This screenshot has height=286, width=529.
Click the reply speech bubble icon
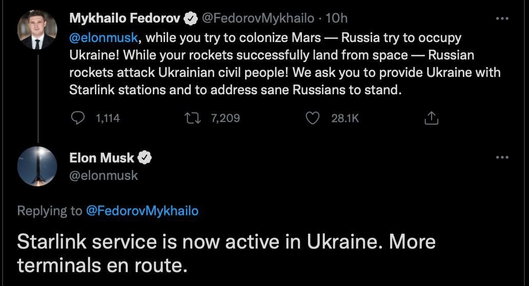click(x=77, y=118)
